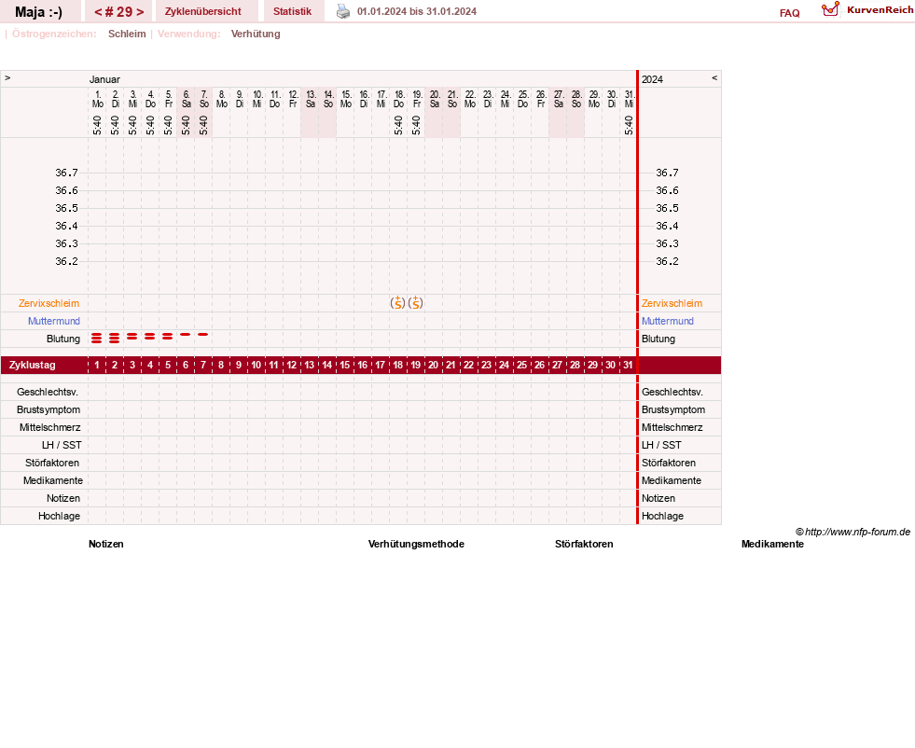
Task: Click the left Geschlechtsv. row label
Action: pyautogui.click(x=48, y=392)
